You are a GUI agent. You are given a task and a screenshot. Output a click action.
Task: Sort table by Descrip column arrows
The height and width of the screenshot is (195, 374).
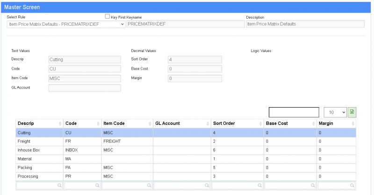(60, 123)
